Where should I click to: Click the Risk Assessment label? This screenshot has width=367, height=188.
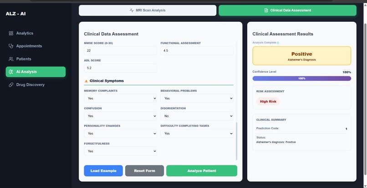pos(270,91)
